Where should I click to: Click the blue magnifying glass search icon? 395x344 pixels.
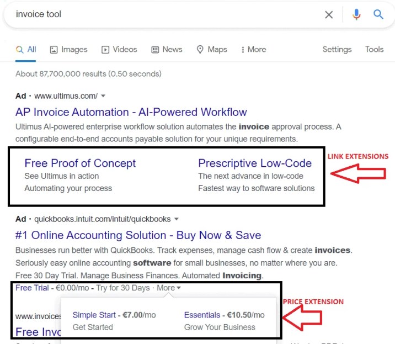378,14
